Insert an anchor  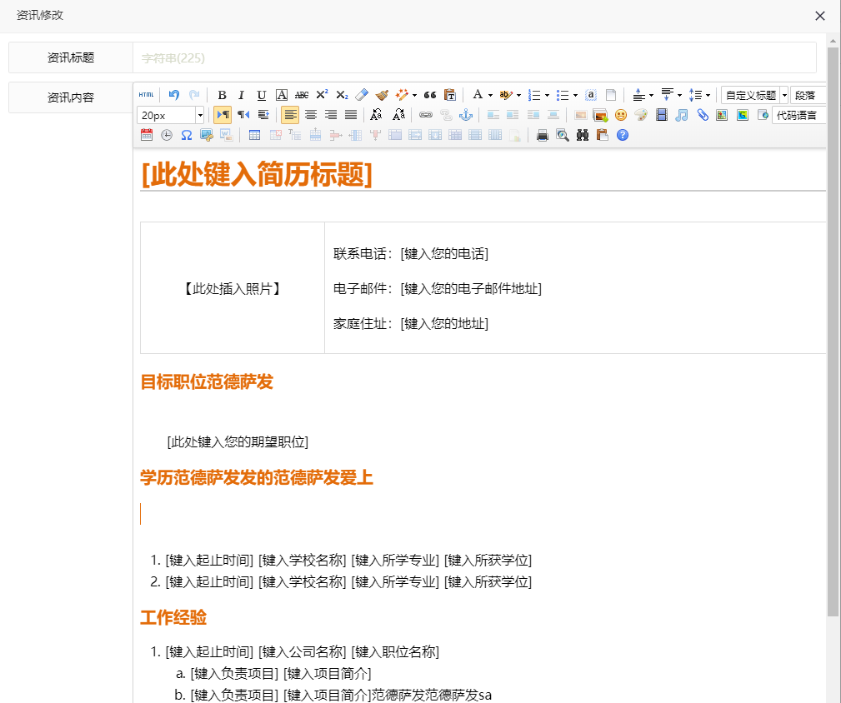[x=466, y=115]
